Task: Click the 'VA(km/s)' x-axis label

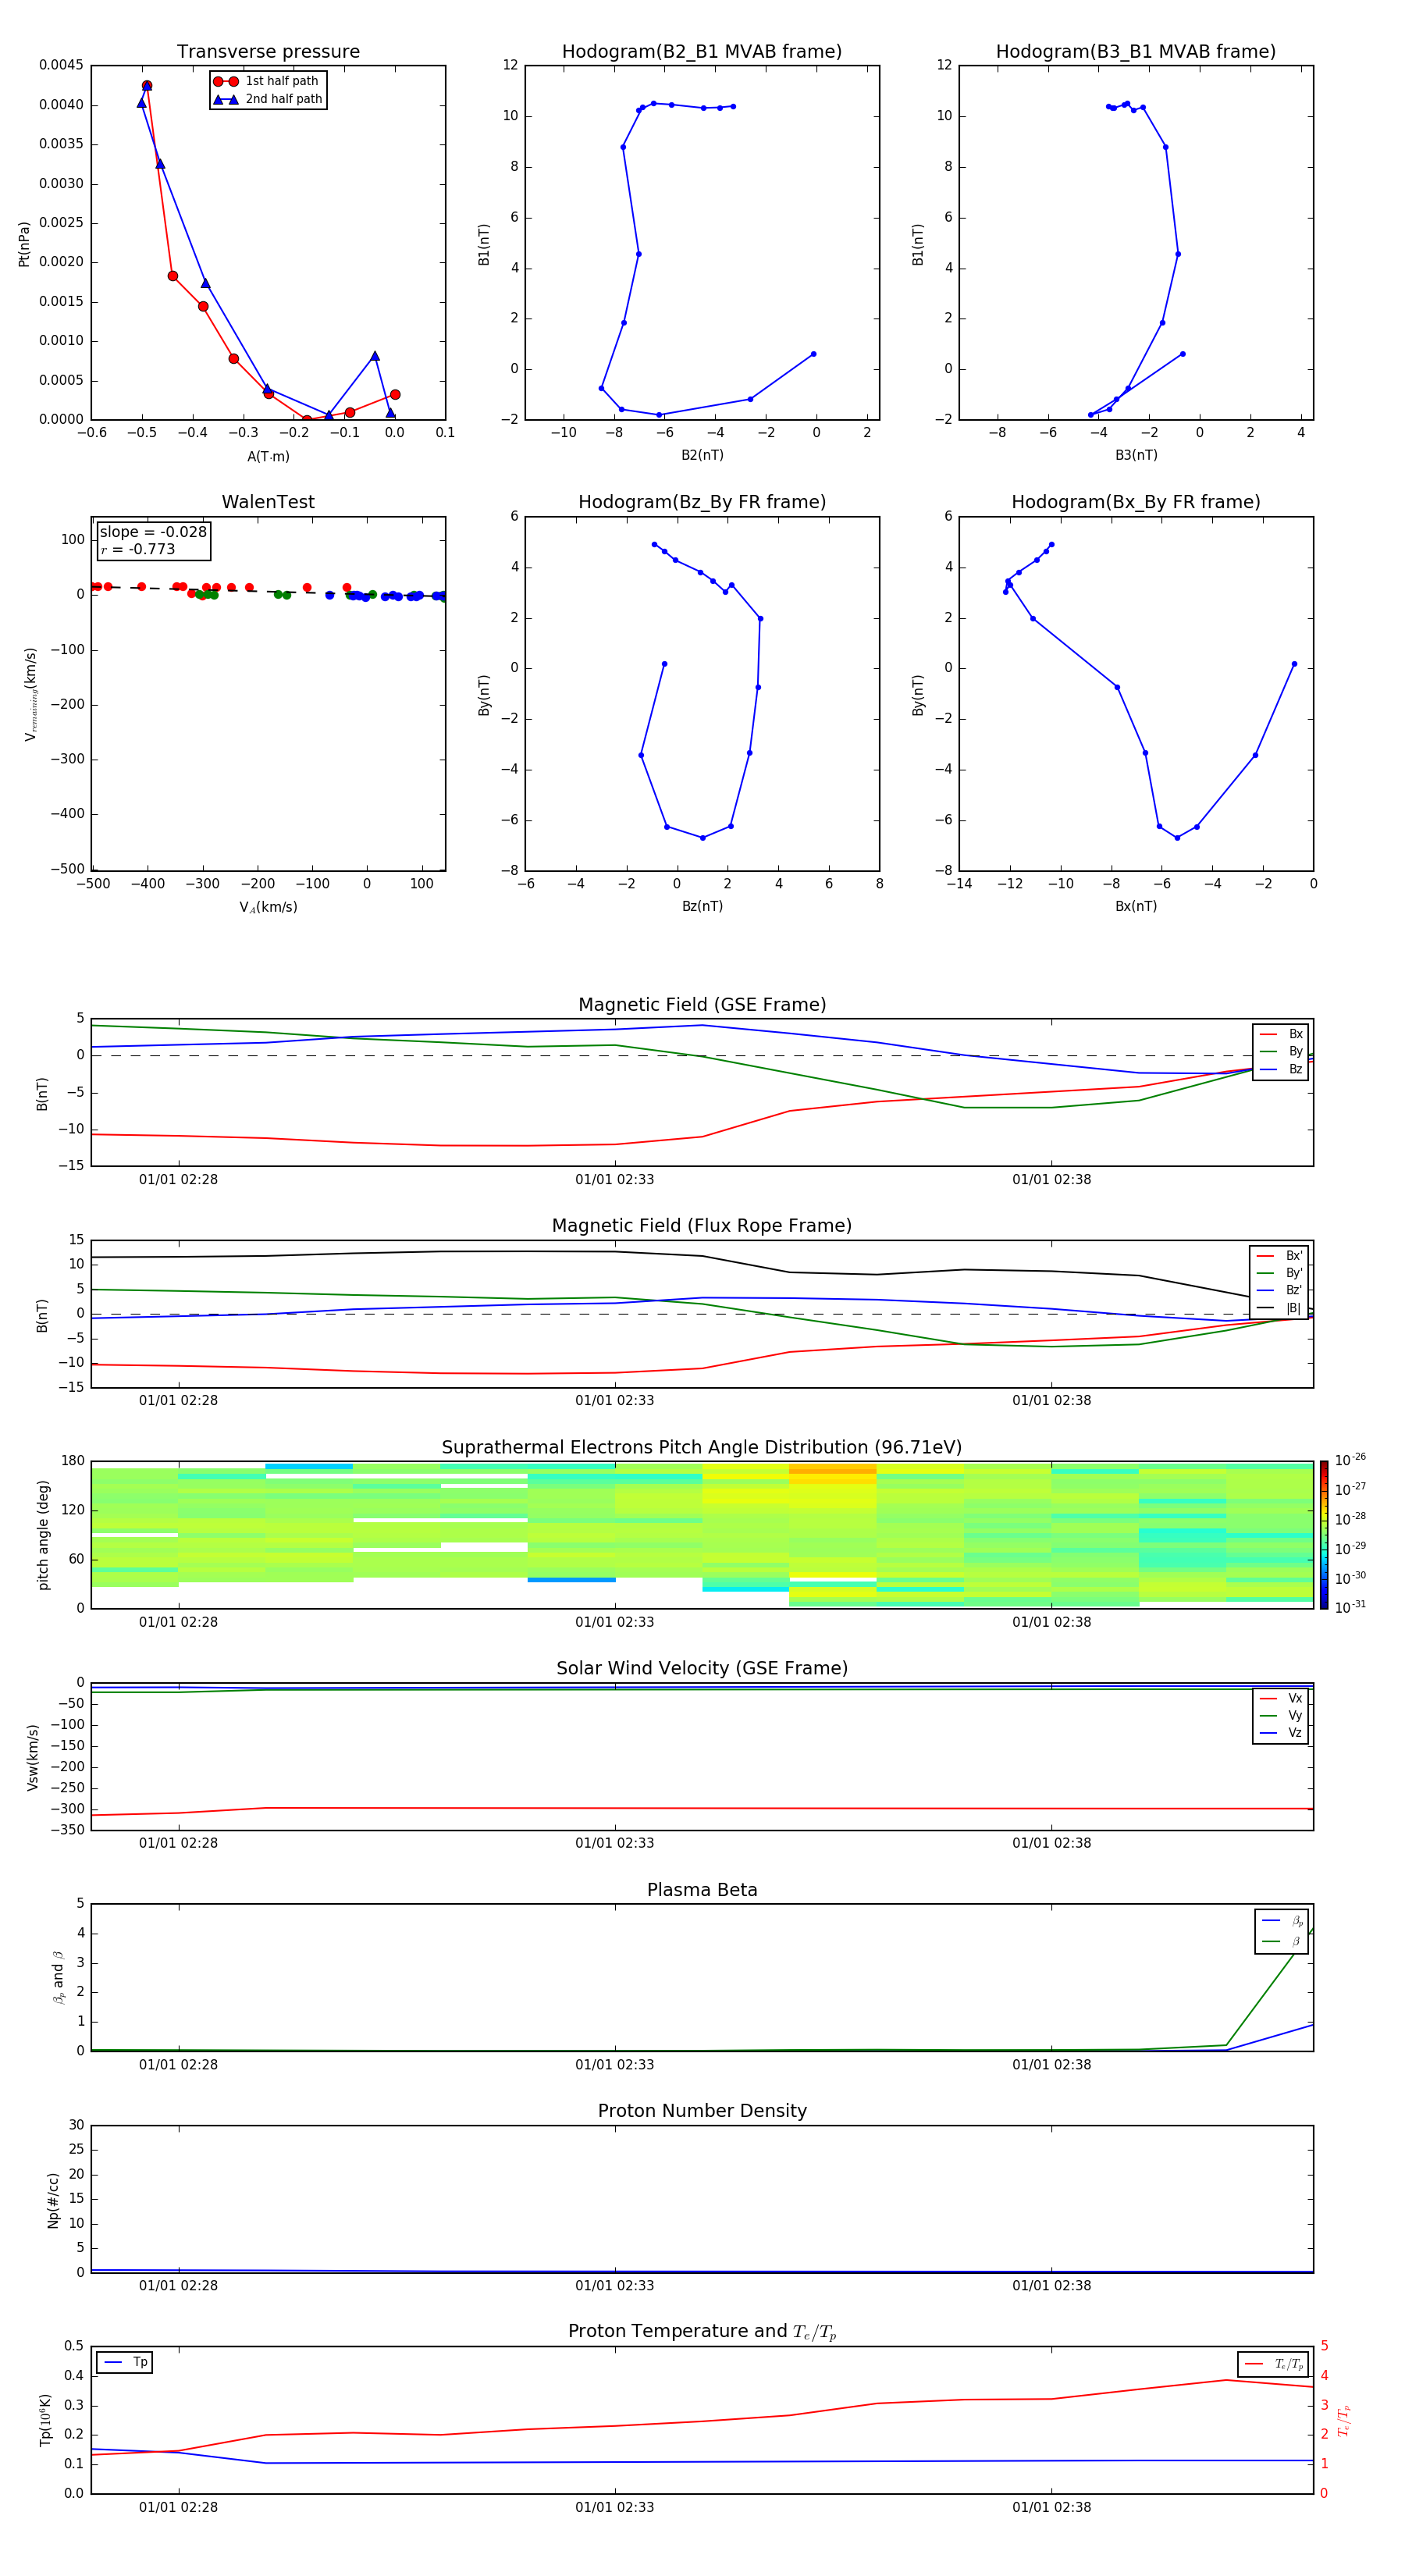Action: pos(268,907)
